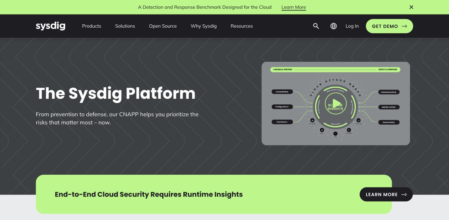This screenshot has height=220, width=449.
Task: Open the Products dropdown menu
Action: point(91,26)
